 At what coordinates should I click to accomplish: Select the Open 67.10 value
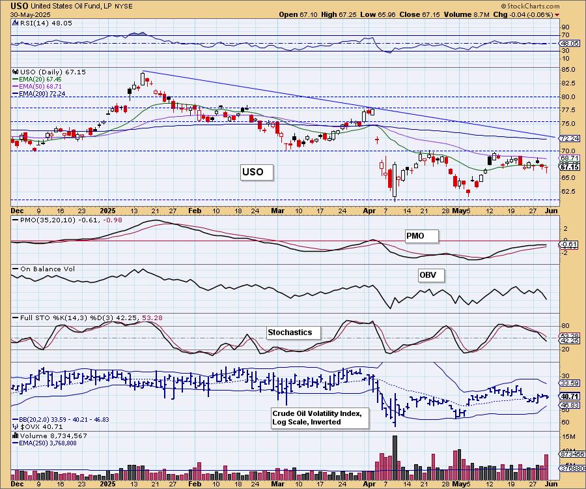coord(298,14)
